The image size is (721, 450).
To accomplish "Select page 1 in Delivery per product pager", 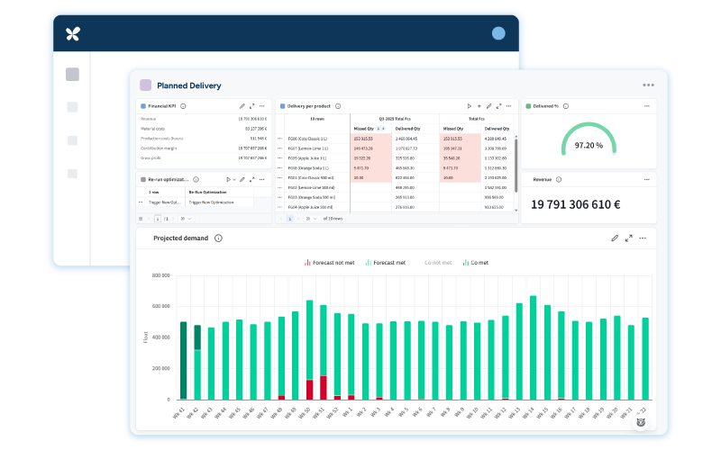I will point(289,219).
